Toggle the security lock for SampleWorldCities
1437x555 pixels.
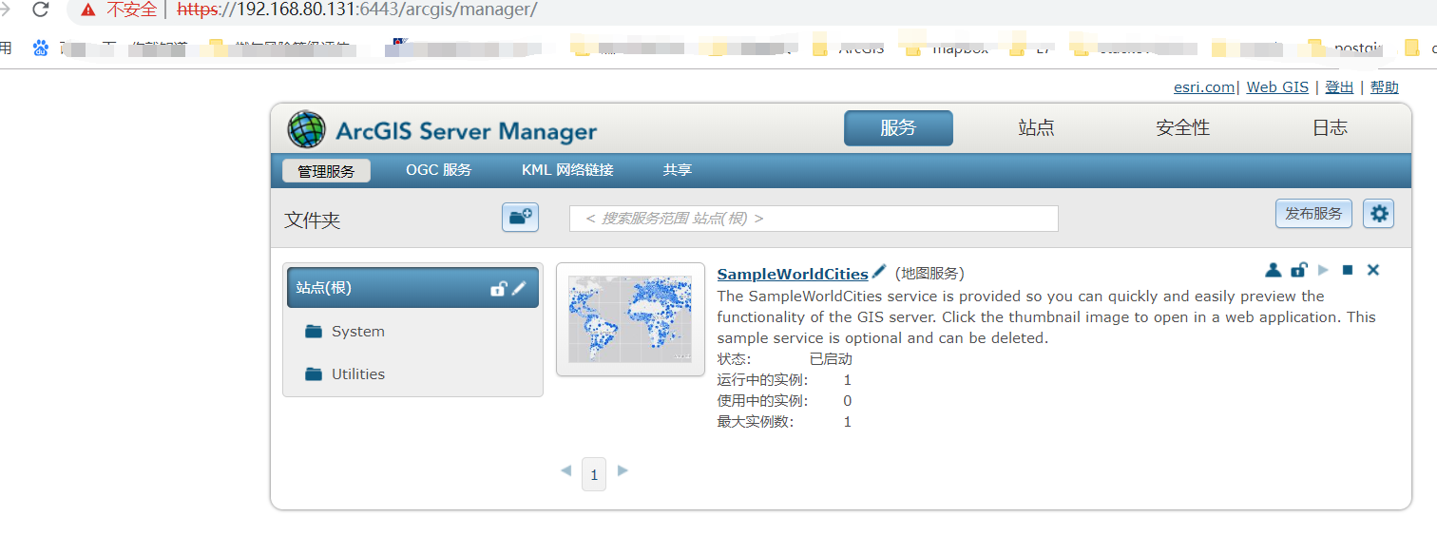[1298, 270]
